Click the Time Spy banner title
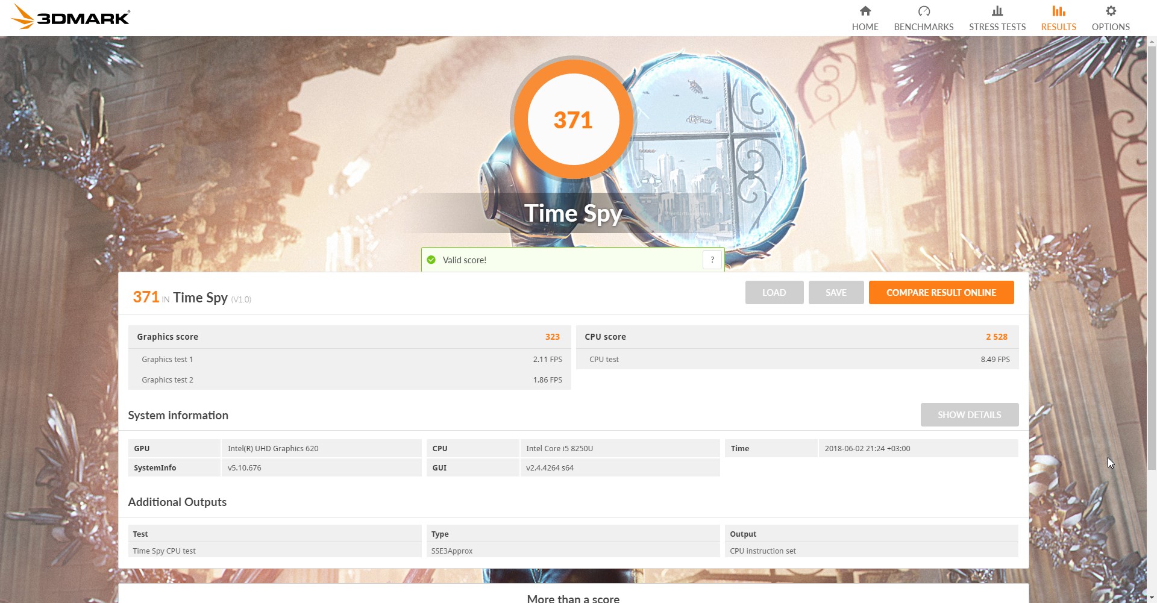The width and height of the screenshot is (1157, 603). [573, 214]
